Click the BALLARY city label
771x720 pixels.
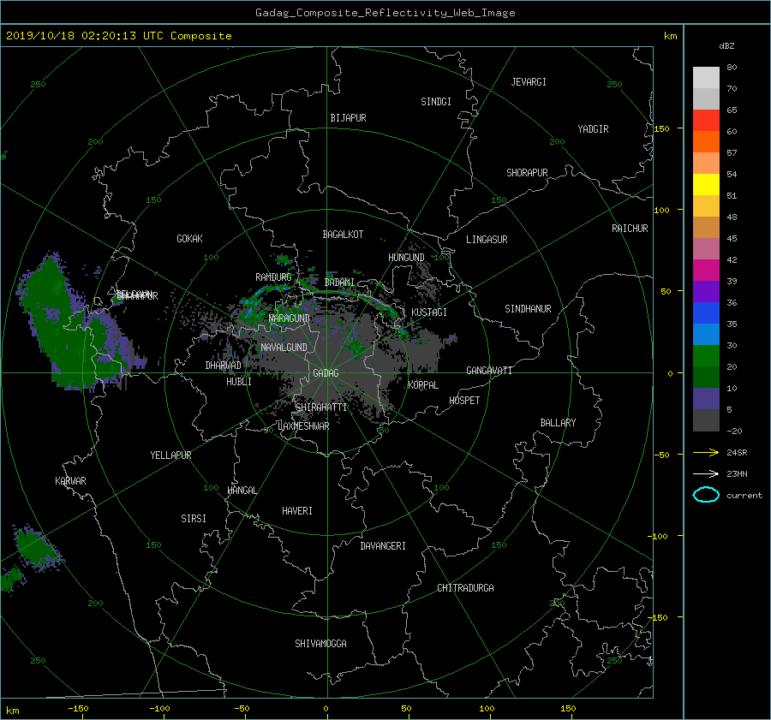558,423
